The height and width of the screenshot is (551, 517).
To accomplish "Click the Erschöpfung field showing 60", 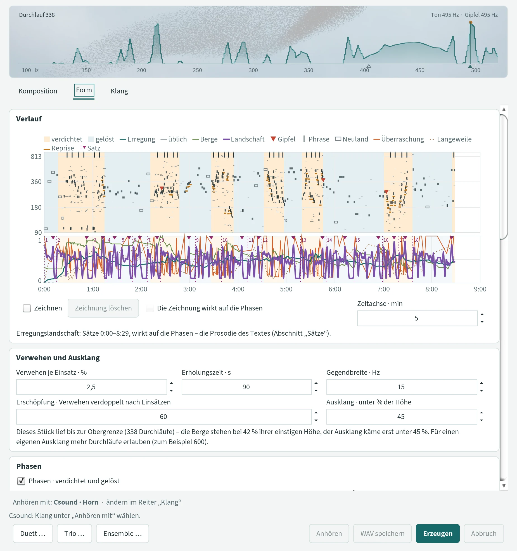I will pyautogui.click(x=164, y=417).
